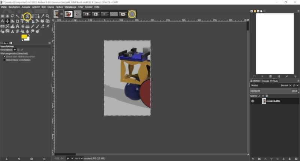Screen dimensions: 300x161
Task: Open the Auswahl menu
Action: tap(26, 7)
